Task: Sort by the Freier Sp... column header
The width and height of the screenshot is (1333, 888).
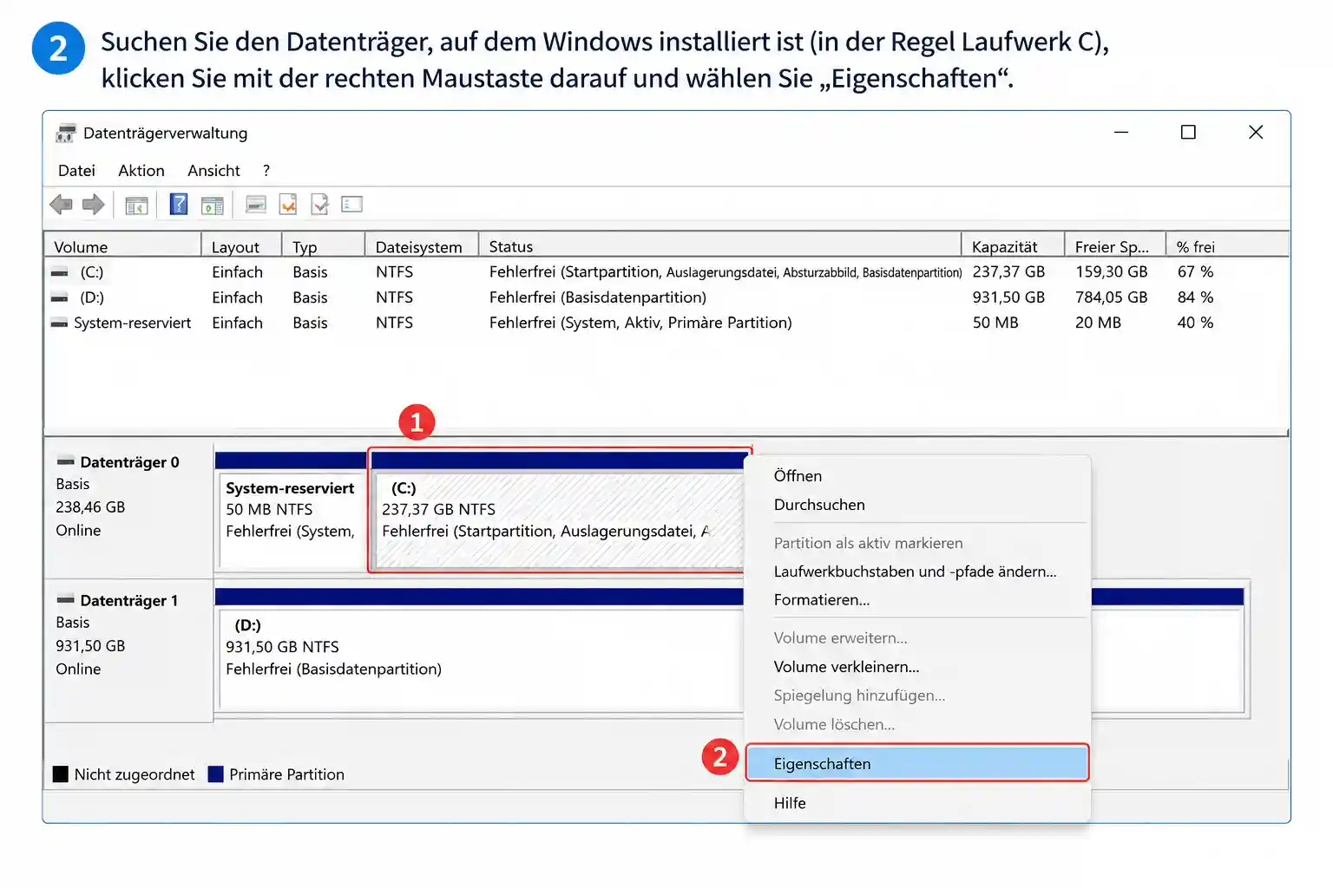Action: coord(1115,247)
